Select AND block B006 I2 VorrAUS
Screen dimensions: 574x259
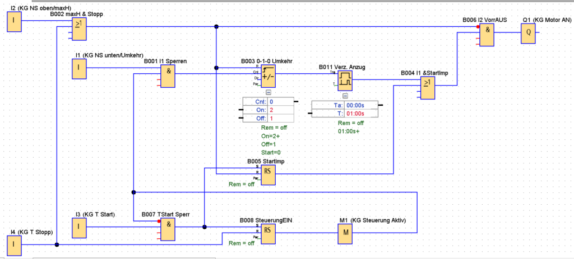click(487, 35)
